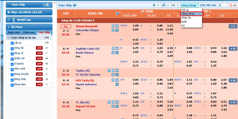This screenshot has height=119, width=238.
Task: Open the Ngày mai tab
Action: pos(14,32)
